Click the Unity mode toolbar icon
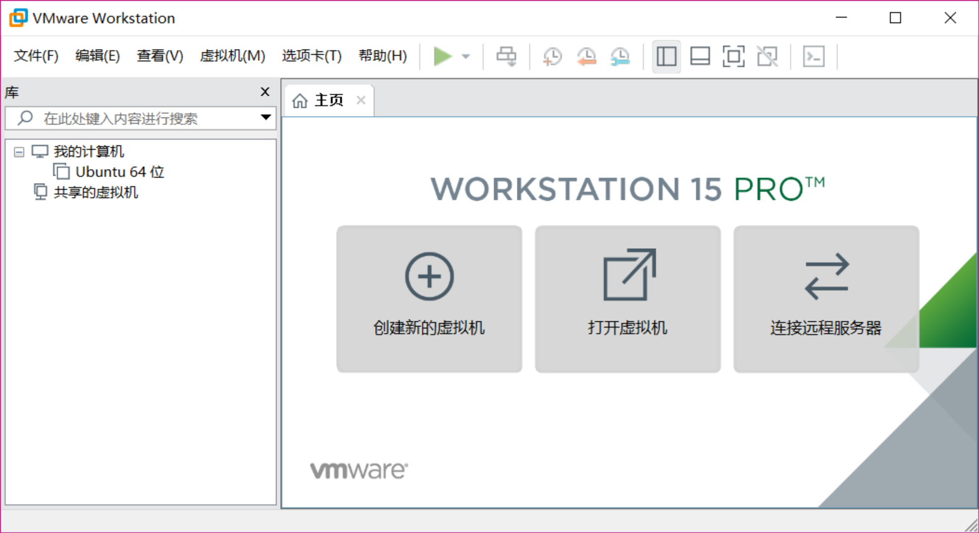The width and height of the screenshot is (979, 533). click(x=767, y=56)
